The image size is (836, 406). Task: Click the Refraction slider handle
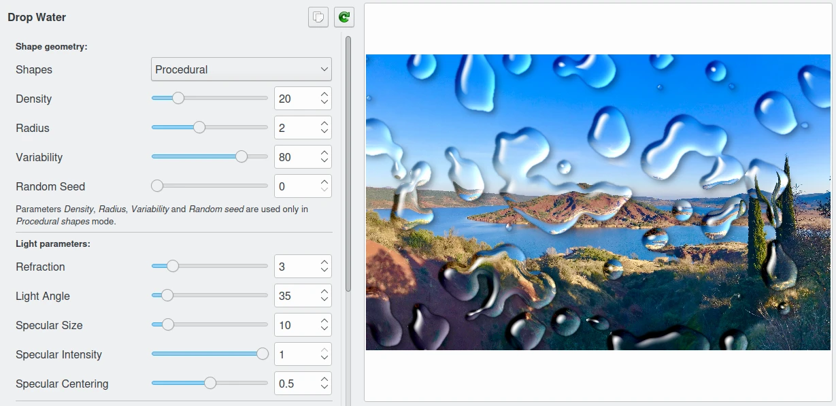173,267
